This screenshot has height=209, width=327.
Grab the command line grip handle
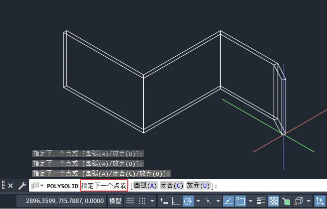pos(3,185)
